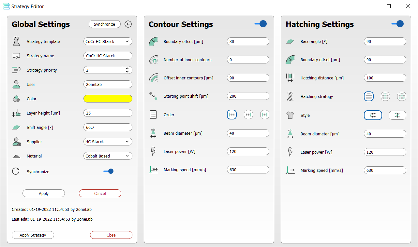The width and height of the screenshot is (418, 247).
Task: Disable the Synchronize toggle in Global Settings
Action: pos(108,171)
